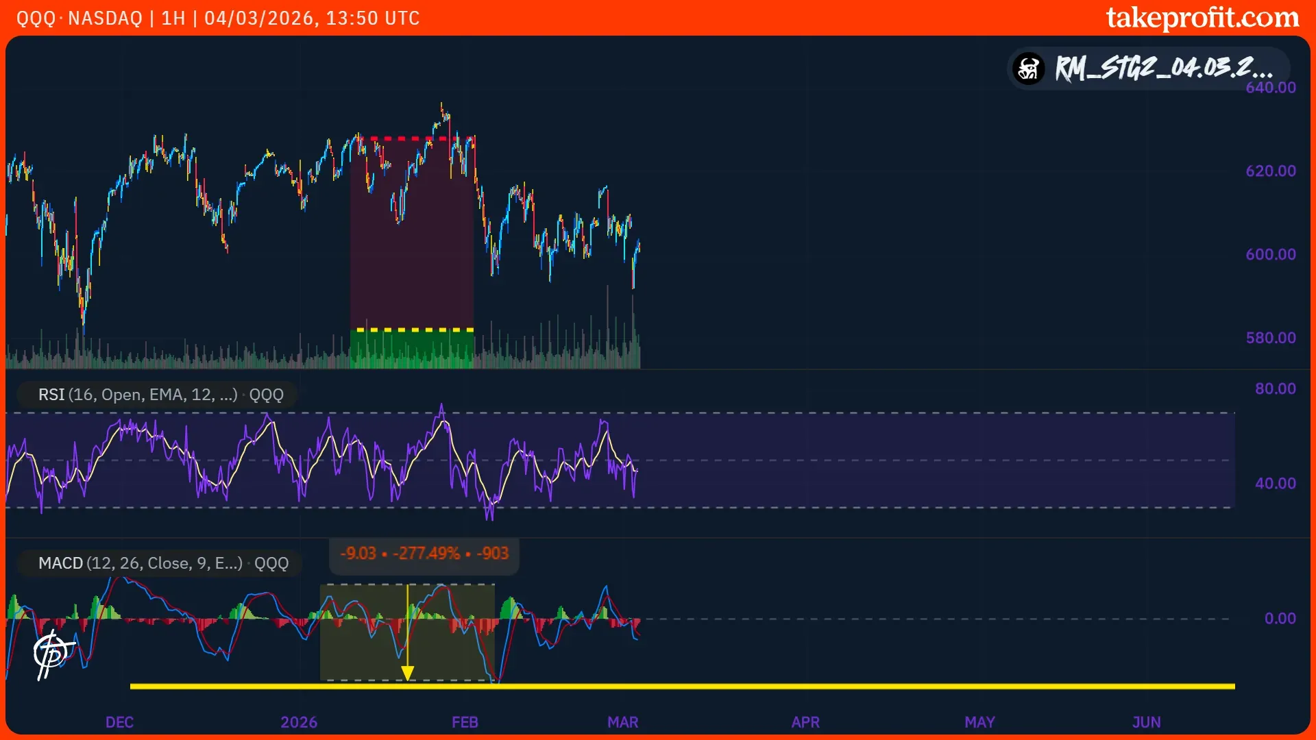Click the bull skull avatar icon
This screenshot has height=740, width=1316.
pos(1029,69)
